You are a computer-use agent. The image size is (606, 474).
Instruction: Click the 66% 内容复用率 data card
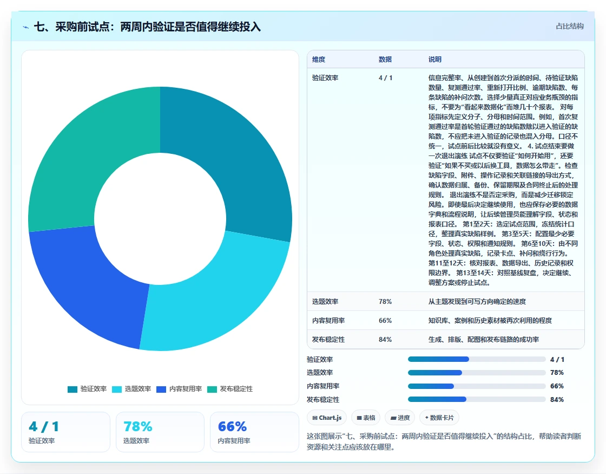point(254,432)
